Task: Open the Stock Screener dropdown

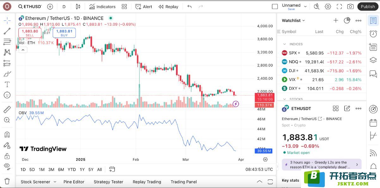Action: coord(38,182)
